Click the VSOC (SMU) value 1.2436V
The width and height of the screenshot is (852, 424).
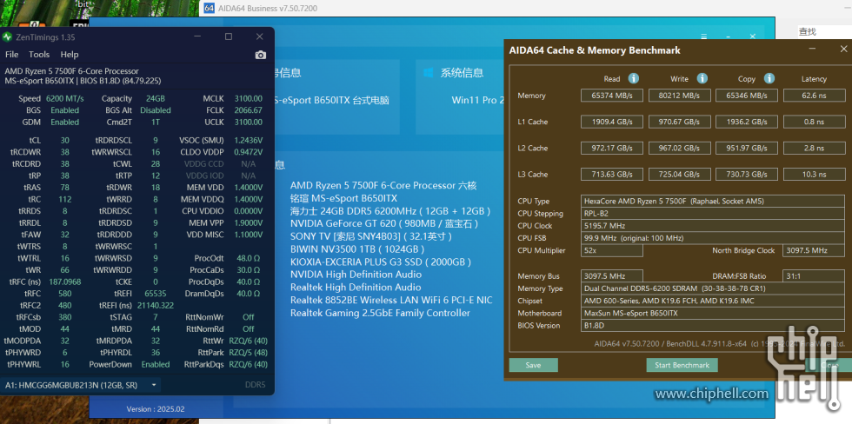point(249,140)
